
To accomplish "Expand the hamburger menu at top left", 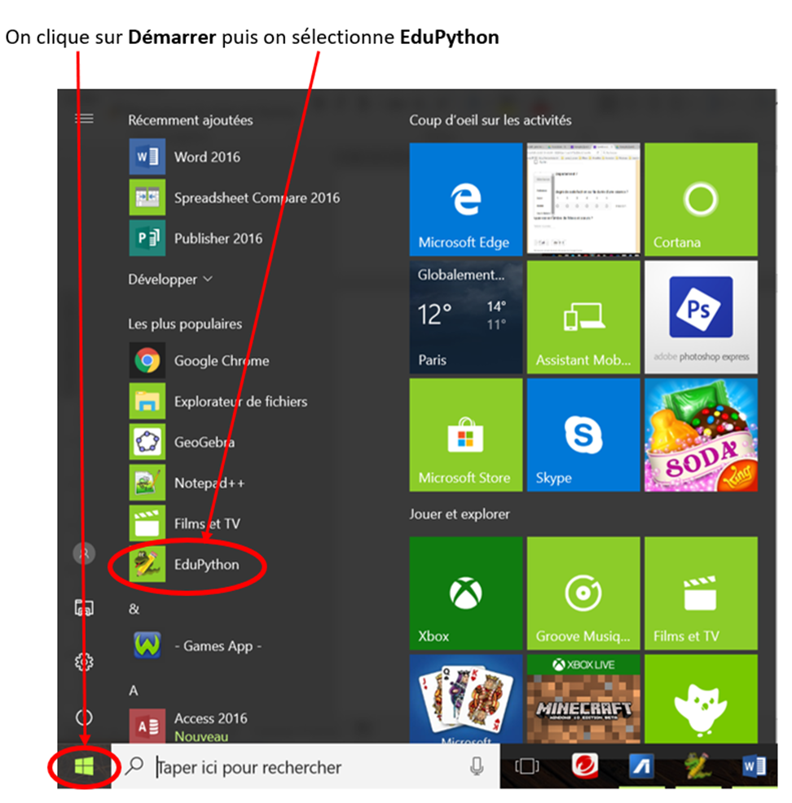I will tap(84, 119).
